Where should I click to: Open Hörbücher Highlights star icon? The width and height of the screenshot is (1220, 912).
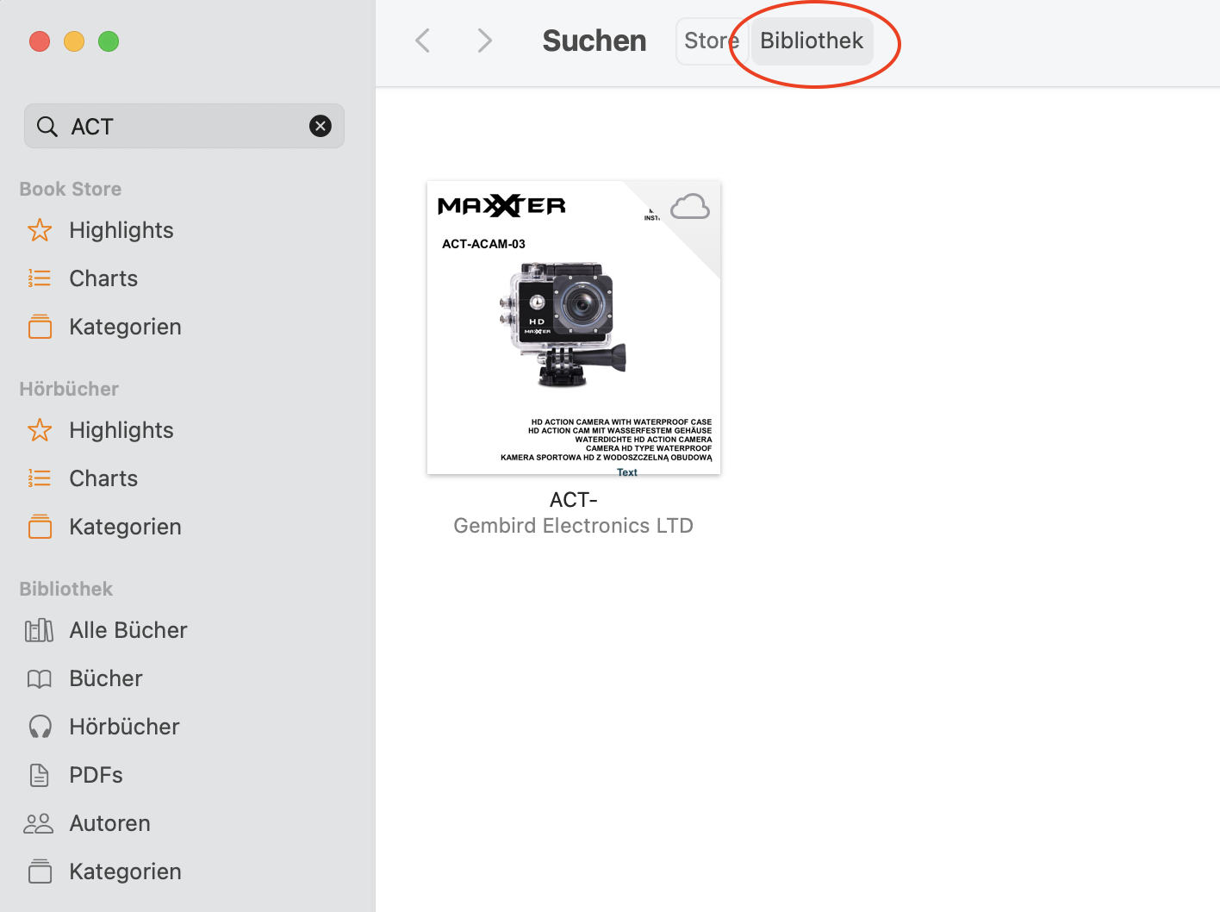click(40, 430)
